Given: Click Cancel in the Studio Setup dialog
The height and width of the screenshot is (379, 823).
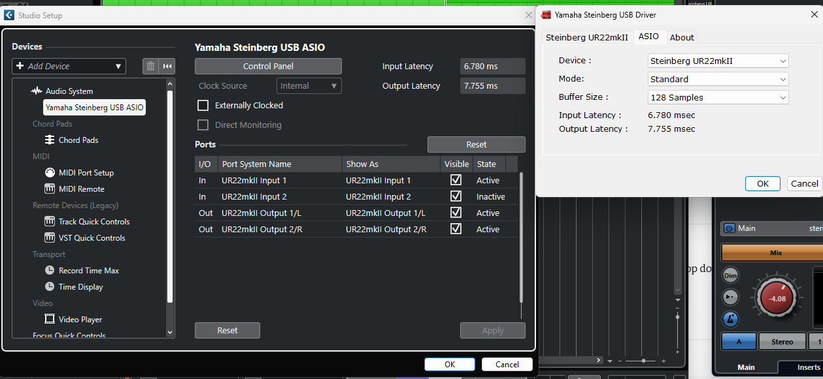Looking at the screenshot, I should [507, 365].
